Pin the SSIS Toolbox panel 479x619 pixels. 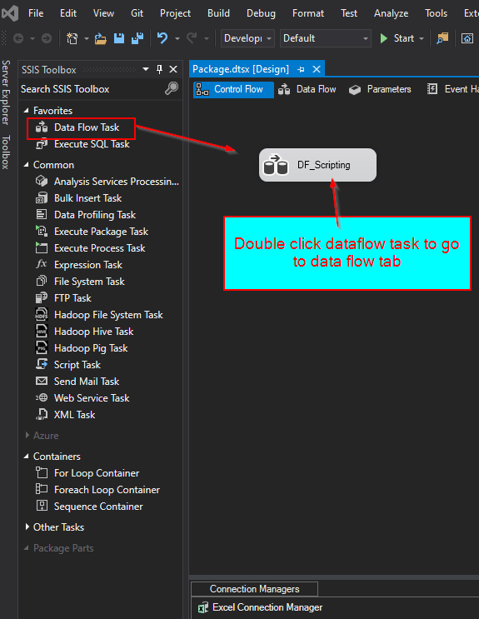click(x=160, y=69)
